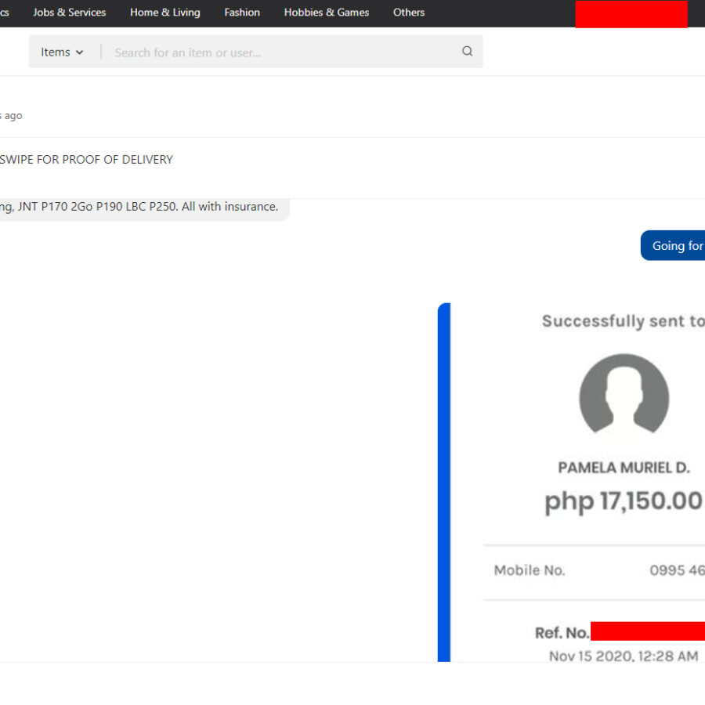Open the payment receipt image thumbnail
Viewport: 705px width, 705px height.
pyautogui.click(x=571, y=482)
